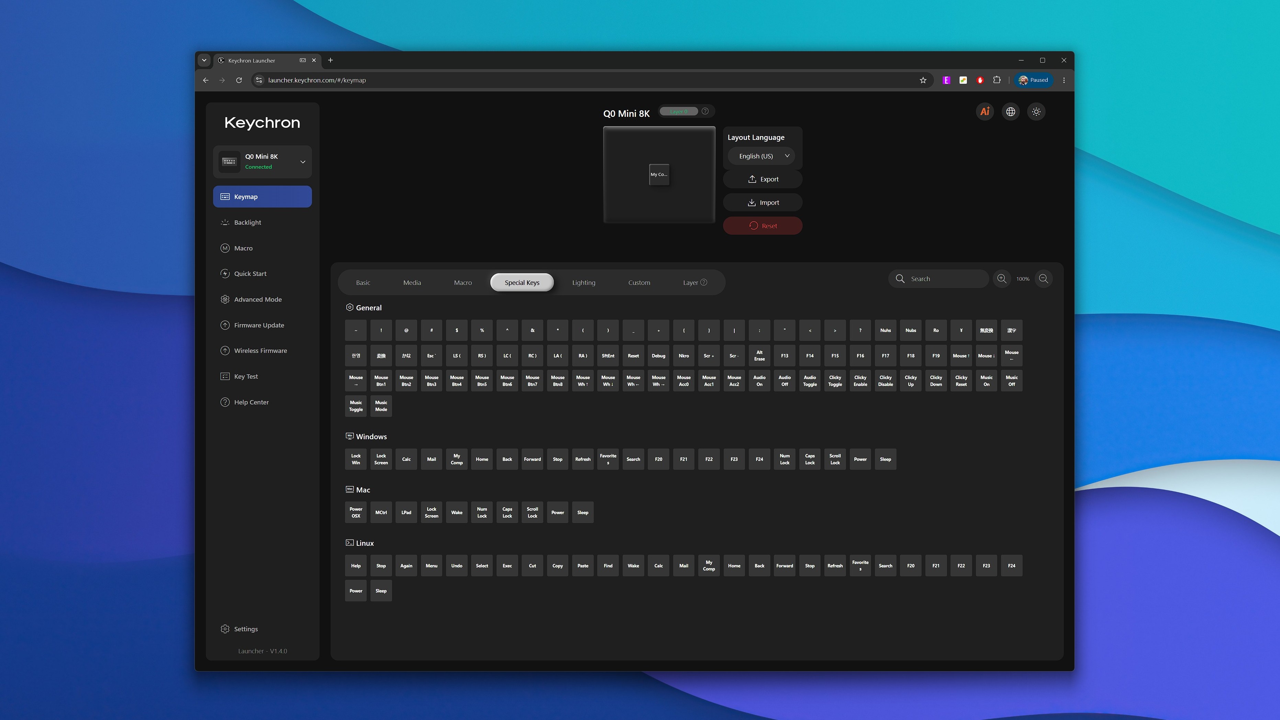The image size is (1280, 720).
Task: Pick the Debug keycode
Action: coord(658,356)
